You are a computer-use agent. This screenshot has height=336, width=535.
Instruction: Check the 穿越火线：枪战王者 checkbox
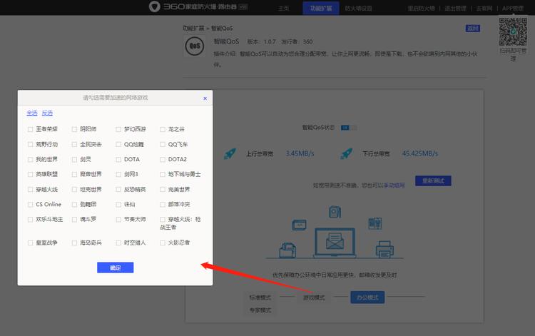click(163, 219)
